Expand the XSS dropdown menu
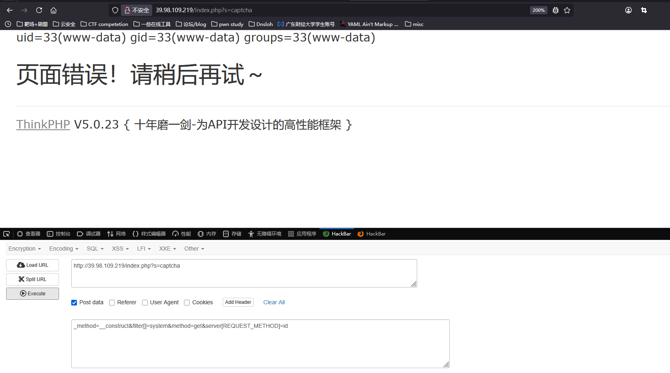This screenshot has width=670, height=373. [120, 249]
